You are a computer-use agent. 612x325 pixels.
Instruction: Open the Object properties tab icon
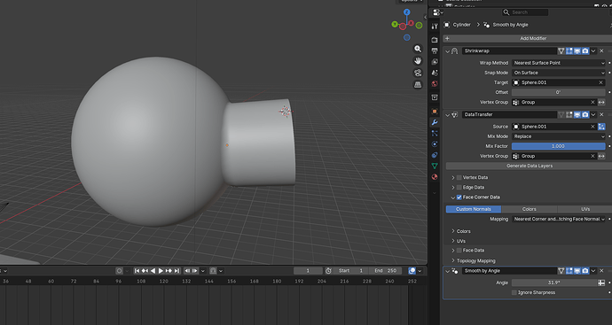click(435, 112)
